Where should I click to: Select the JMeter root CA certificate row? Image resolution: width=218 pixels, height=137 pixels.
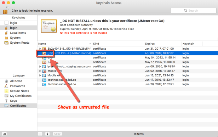coord(127,53)
